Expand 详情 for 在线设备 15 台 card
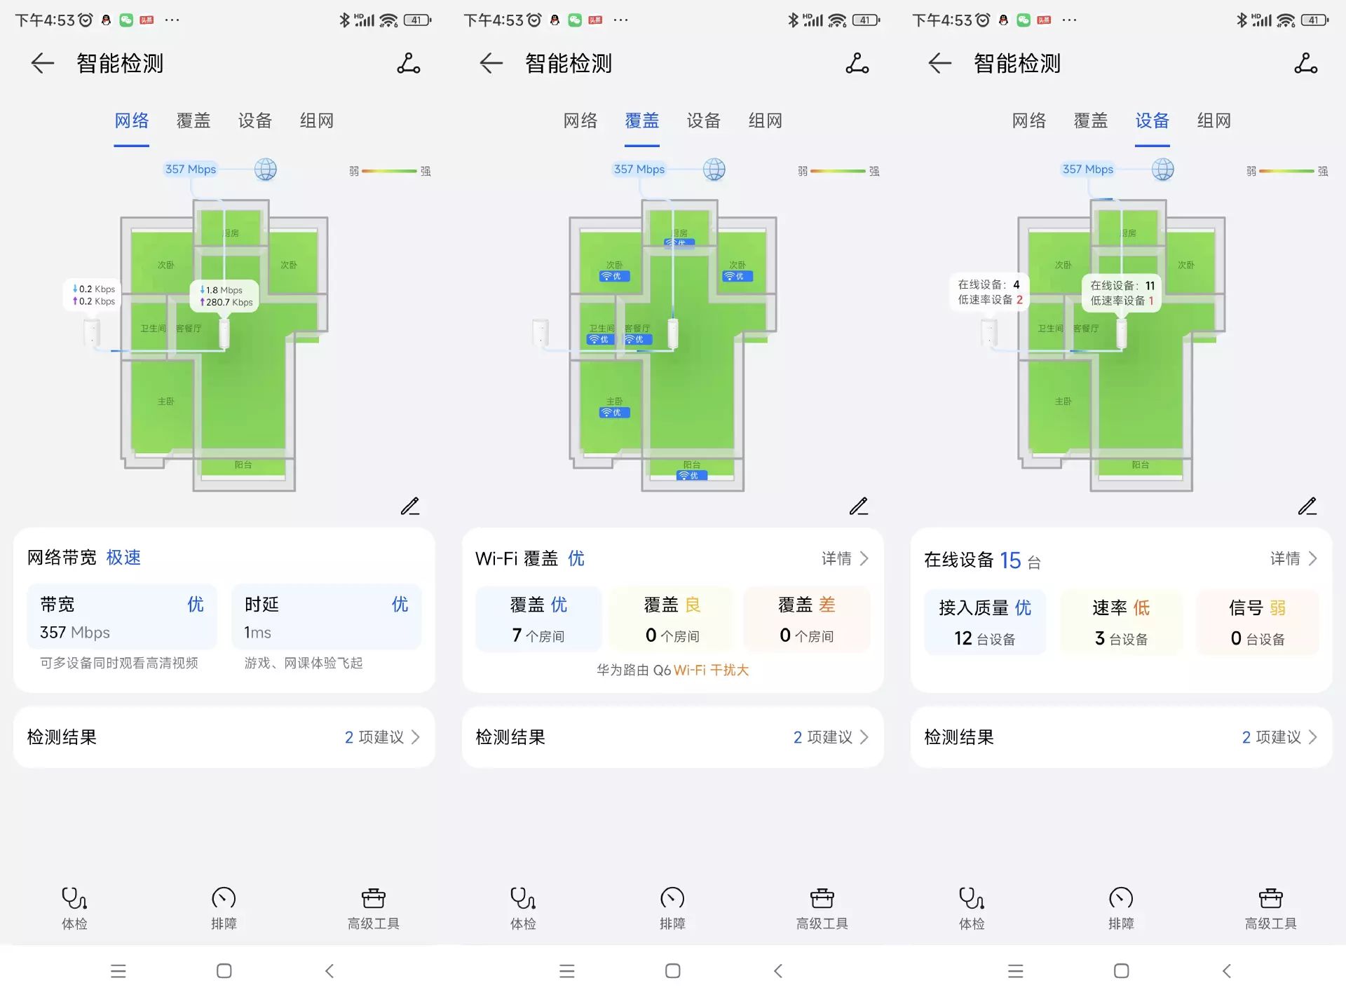This screenshot has height=997, width=1346. (x=1293, y=558)
